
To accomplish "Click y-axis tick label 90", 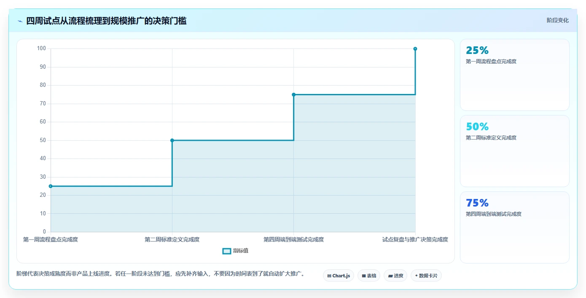I will coord(43,67).
